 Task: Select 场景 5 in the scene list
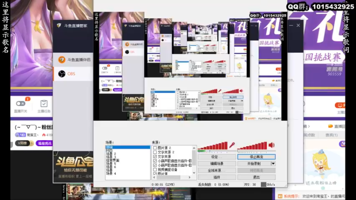[128, 164]
